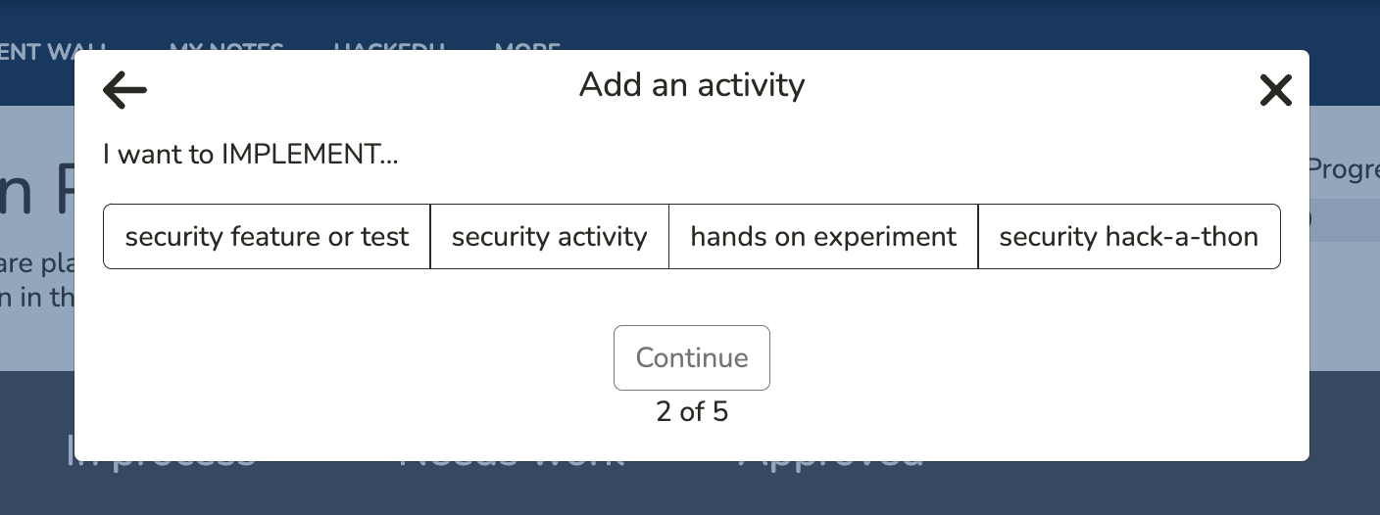Open the MY NOTES navigation item

point(226,45)
